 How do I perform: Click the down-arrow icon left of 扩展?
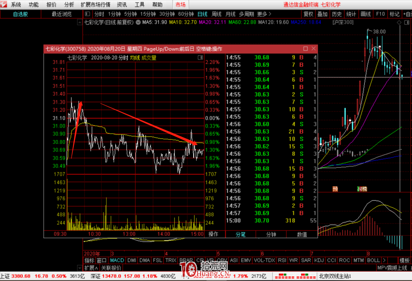[x=80, y=268]
